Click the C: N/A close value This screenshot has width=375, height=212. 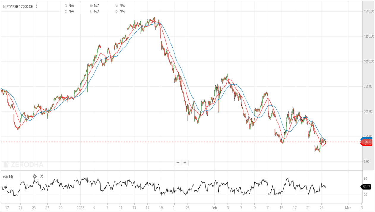tap(69, 12)
